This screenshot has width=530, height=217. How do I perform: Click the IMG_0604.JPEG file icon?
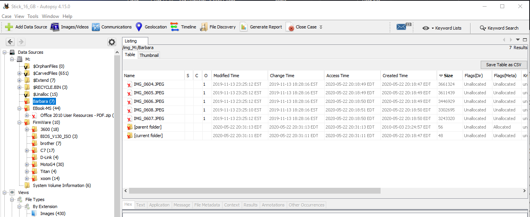pyautogui.click(x=129, y=84)
